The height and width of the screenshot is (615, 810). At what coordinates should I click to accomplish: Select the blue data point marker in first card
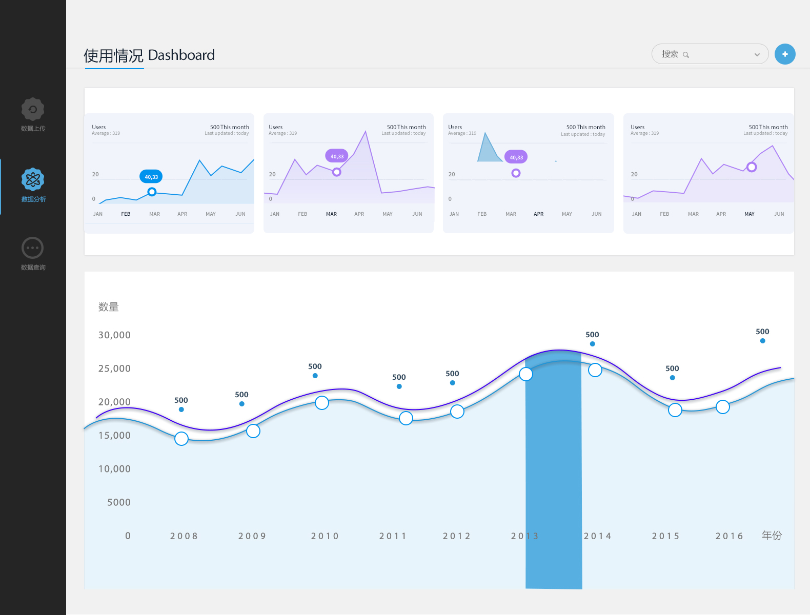(x=152, y=192)
